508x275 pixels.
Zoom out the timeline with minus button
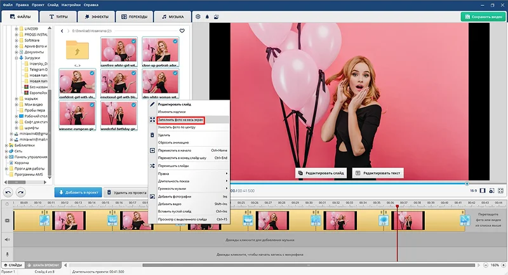486,265
